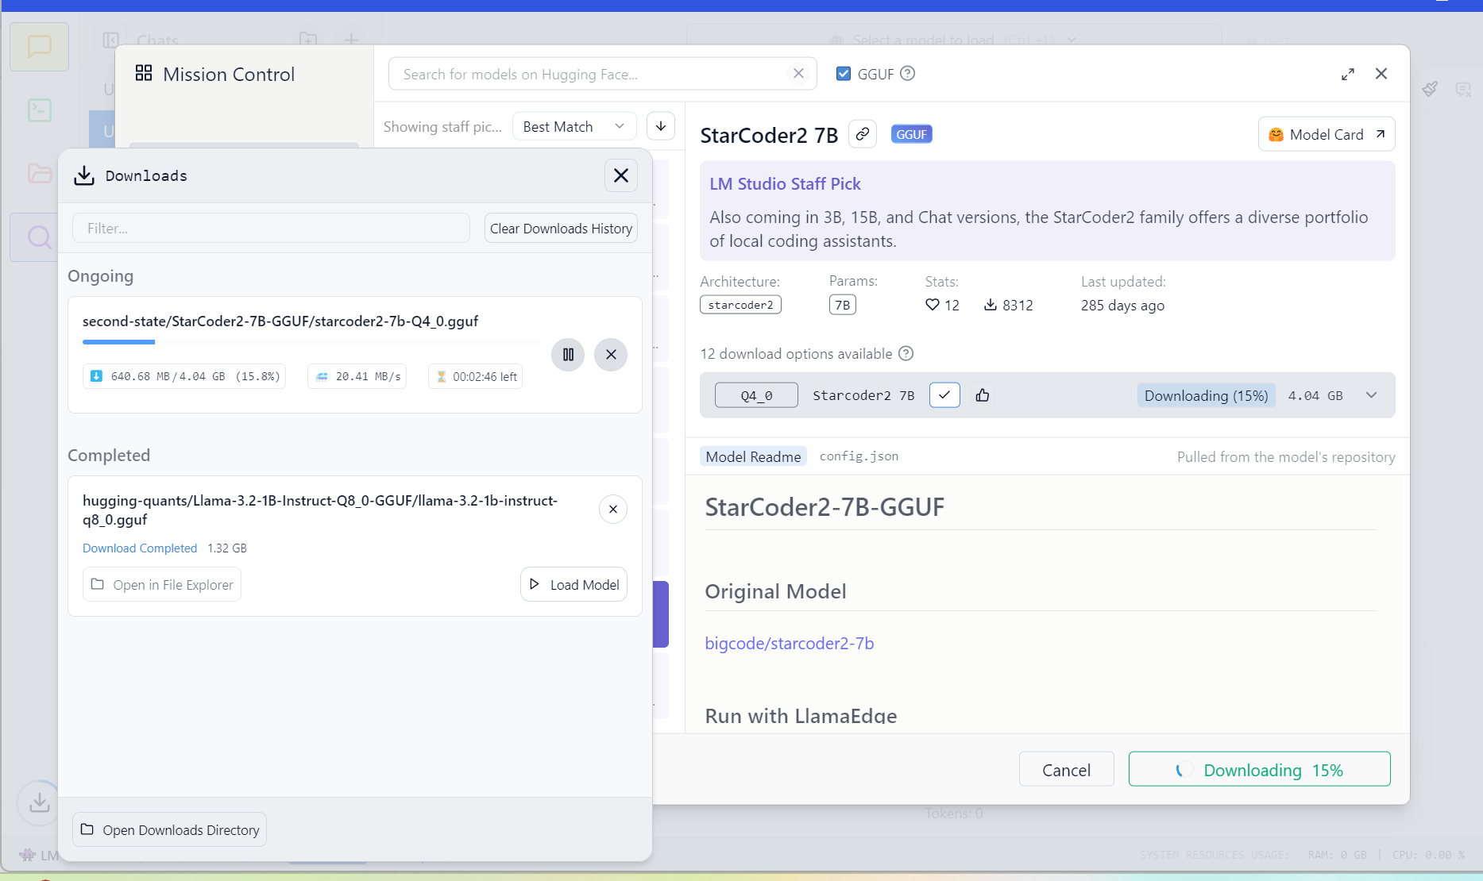1483x881 pixels.
Task: Click the Cancel button
Action: point(1066,770)
